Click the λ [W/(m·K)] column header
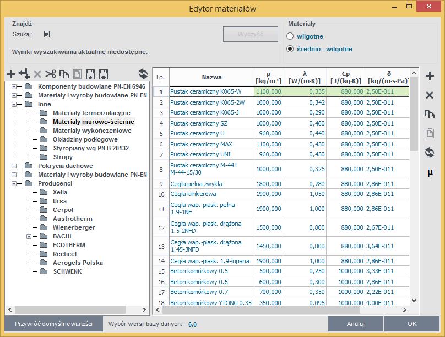The width and height of the screenshot is (445, 337). point(305,77)
